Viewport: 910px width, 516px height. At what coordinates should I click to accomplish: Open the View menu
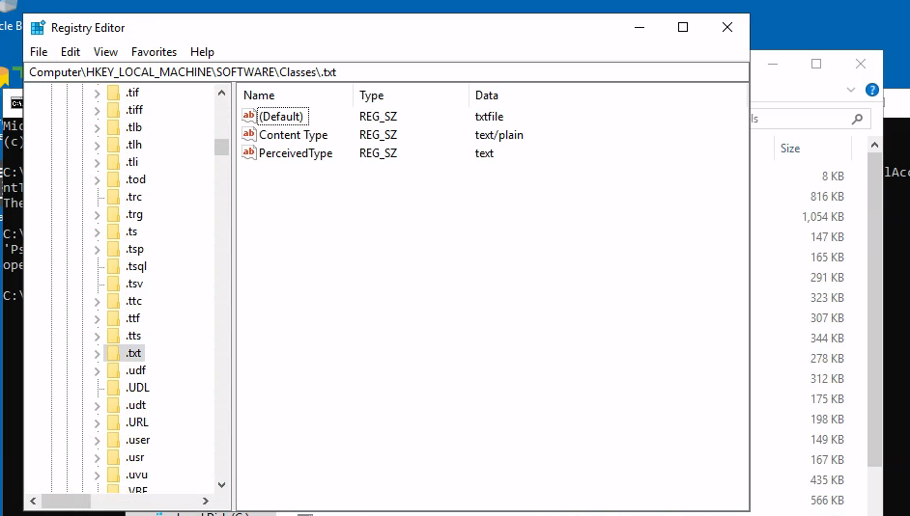coord(105,51)
